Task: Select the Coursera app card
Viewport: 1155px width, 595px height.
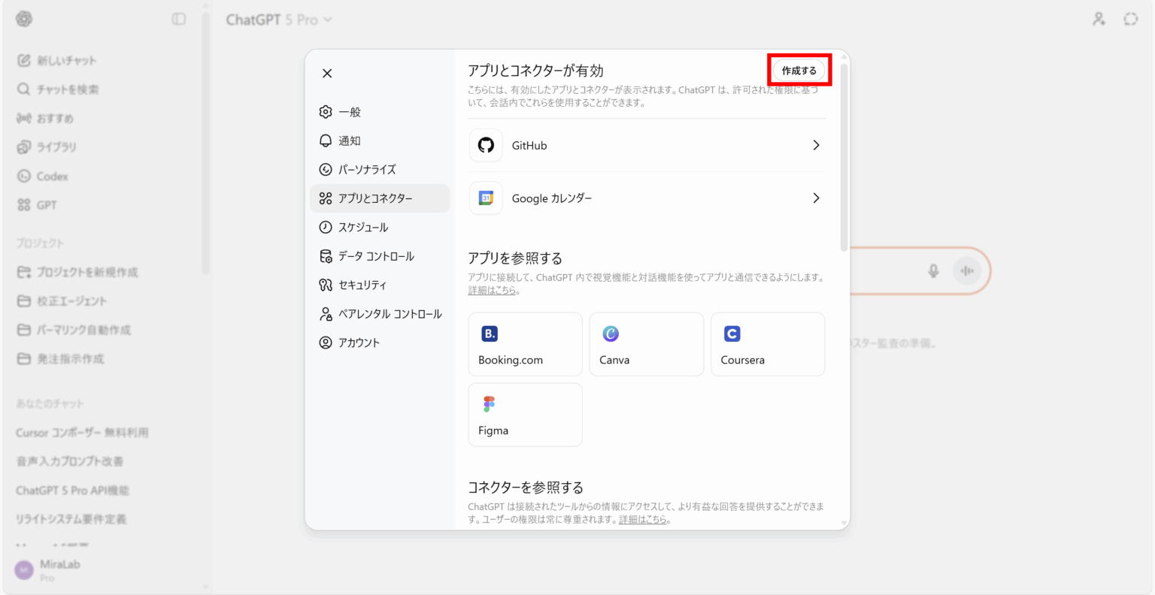Action: pos(767,344)
